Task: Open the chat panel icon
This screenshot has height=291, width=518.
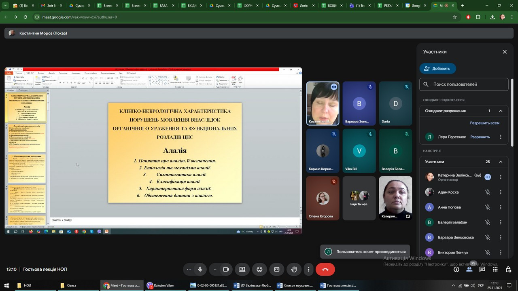Action: pos(482,270)
